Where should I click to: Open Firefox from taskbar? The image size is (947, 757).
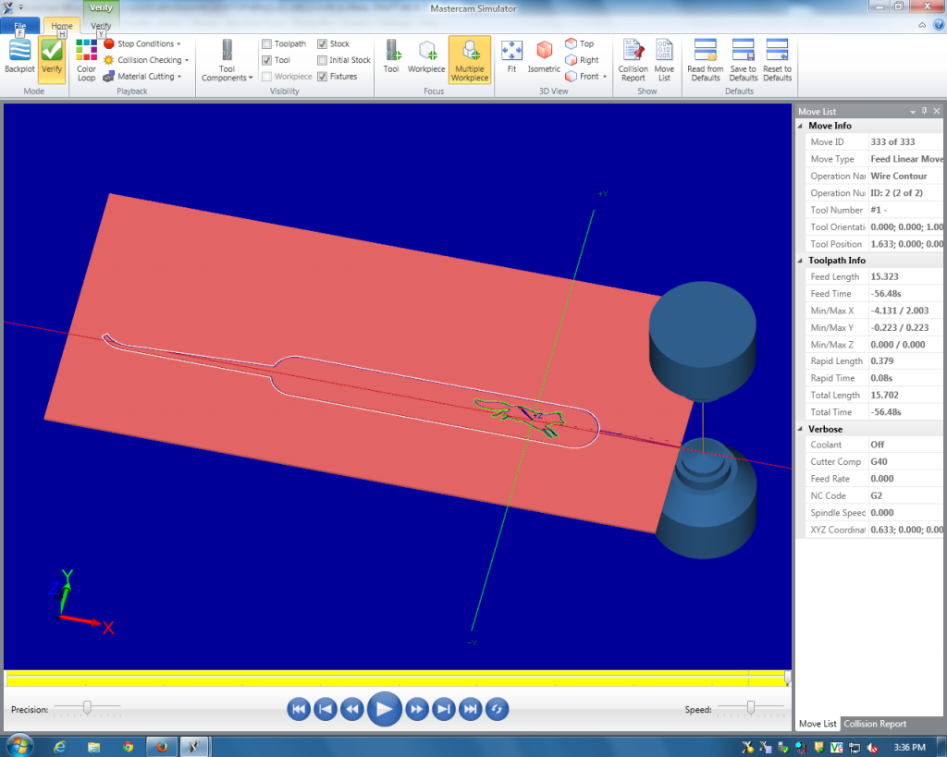pos(161,747)
